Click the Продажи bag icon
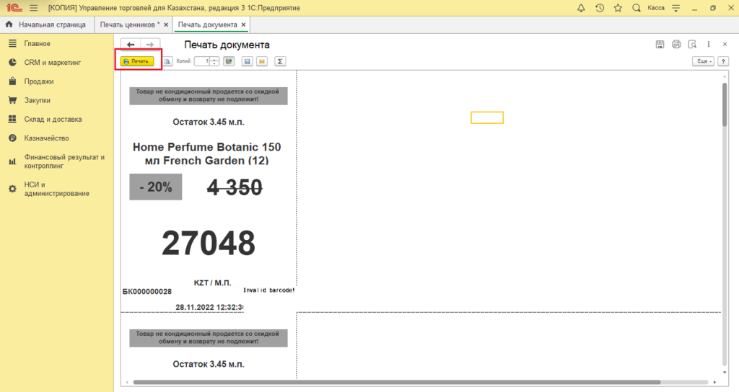 (13, 81)
